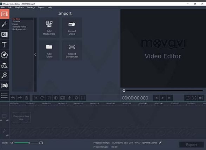Viewport: 206px width, 150px height.
Task: Open Clip properties gear
Action: tap(76, 98)
